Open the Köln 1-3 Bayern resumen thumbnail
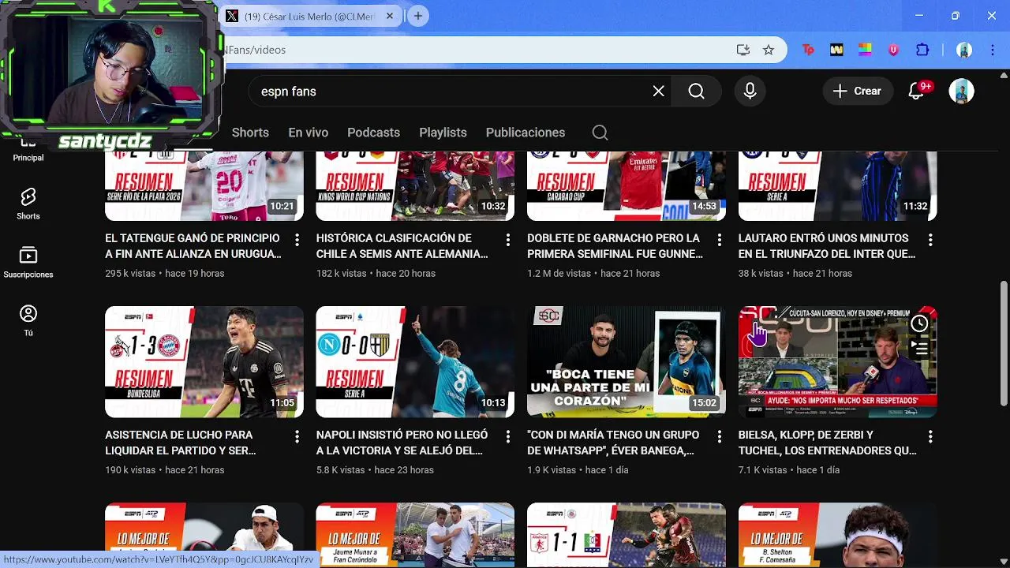Viewport: 1010px width, 568px height. tap(204, 361)
